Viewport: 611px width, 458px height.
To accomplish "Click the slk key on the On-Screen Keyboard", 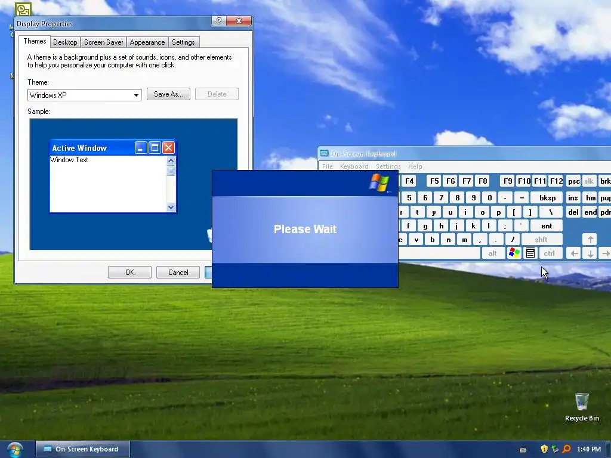I will [589, 181].
